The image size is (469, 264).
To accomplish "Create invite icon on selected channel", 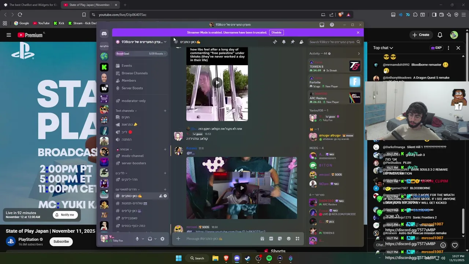I will coord(160,196).
